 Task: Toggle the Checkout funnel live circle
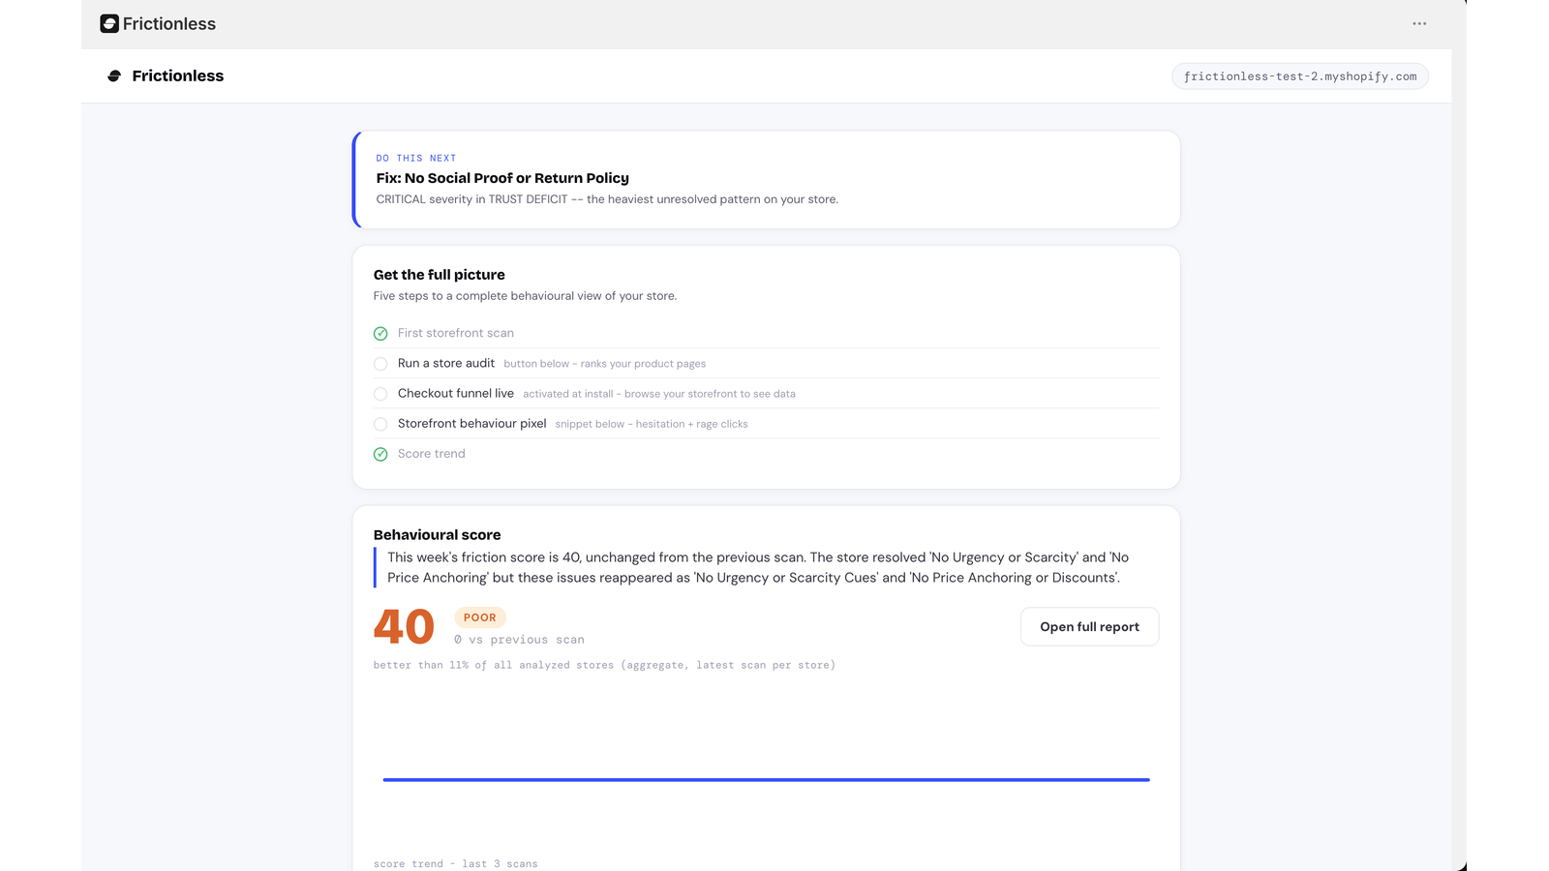click(x=380, y=394)
